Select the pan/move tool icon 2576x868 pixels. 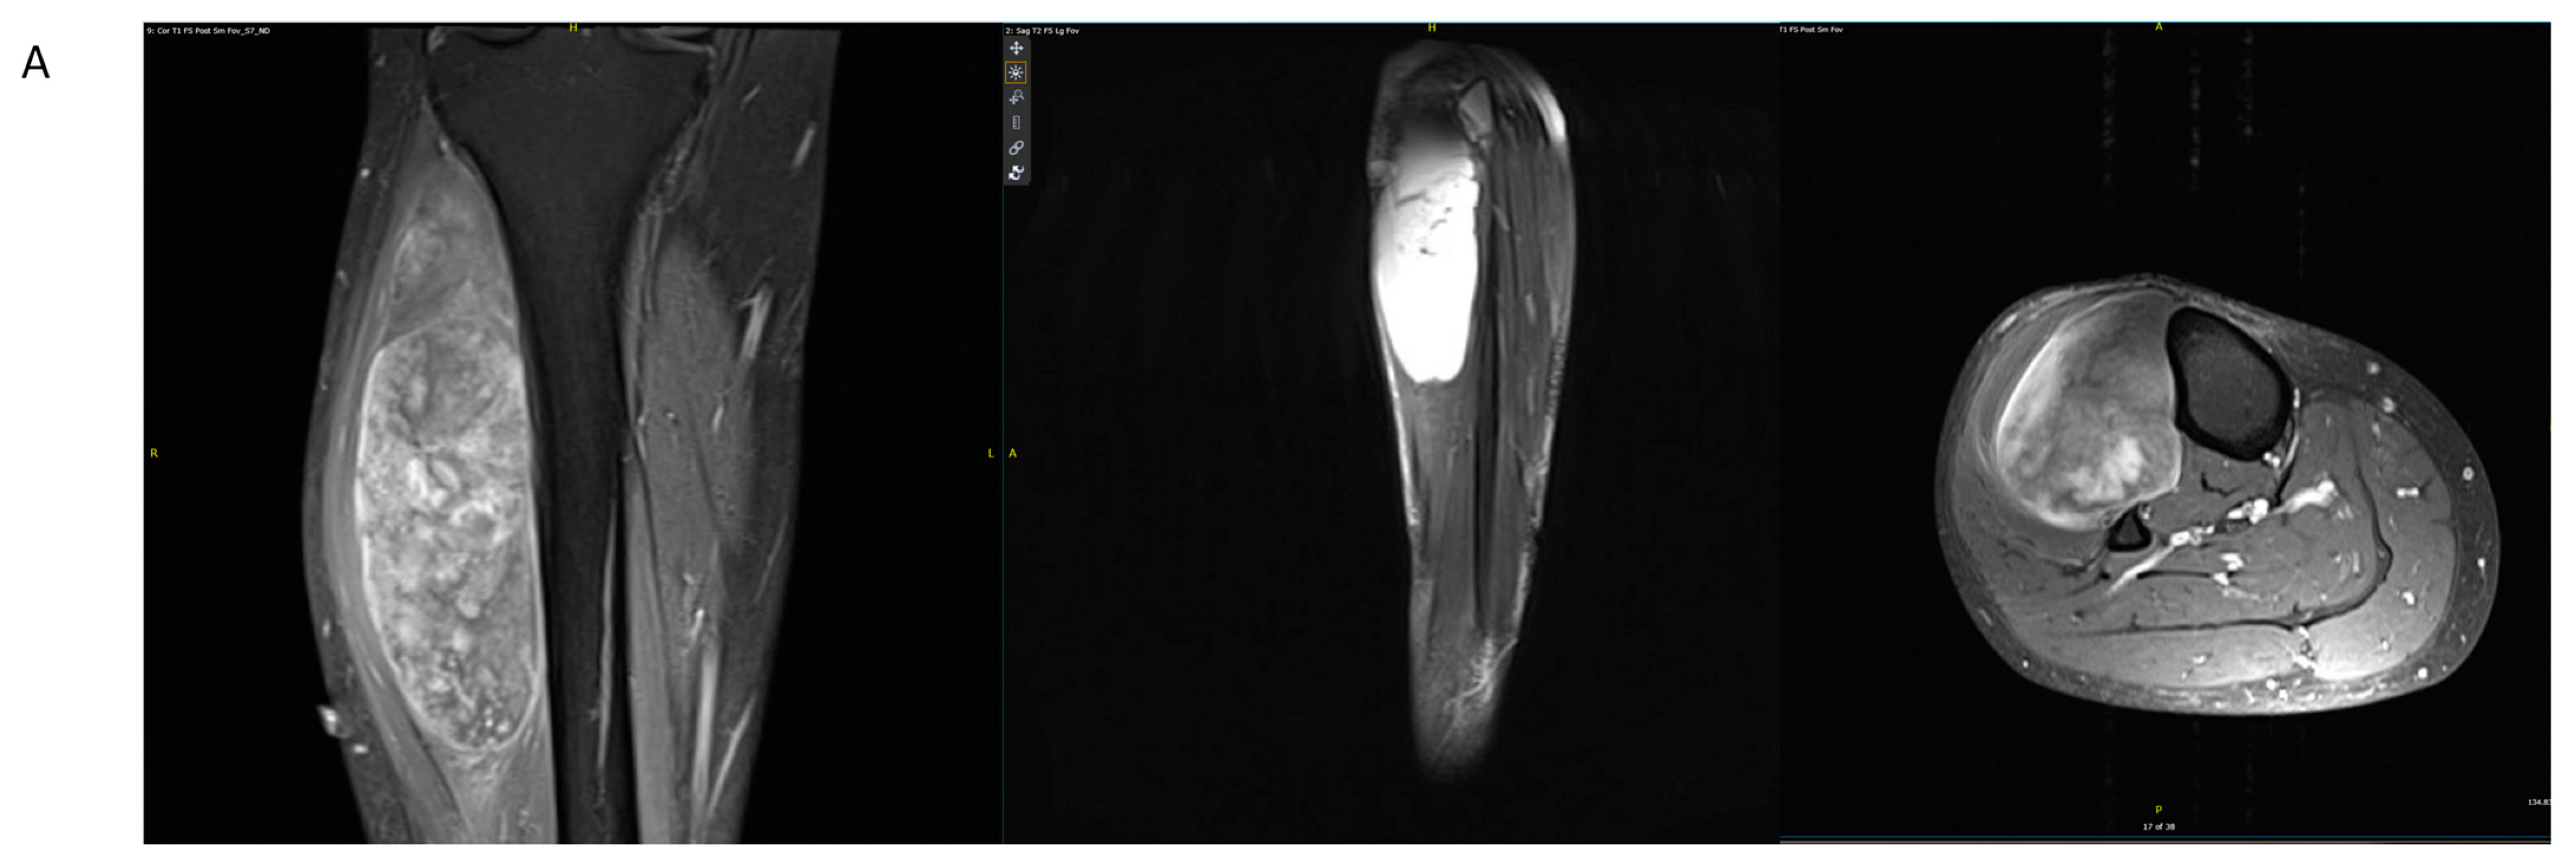pyautogui.click(x=1016, y=48)
